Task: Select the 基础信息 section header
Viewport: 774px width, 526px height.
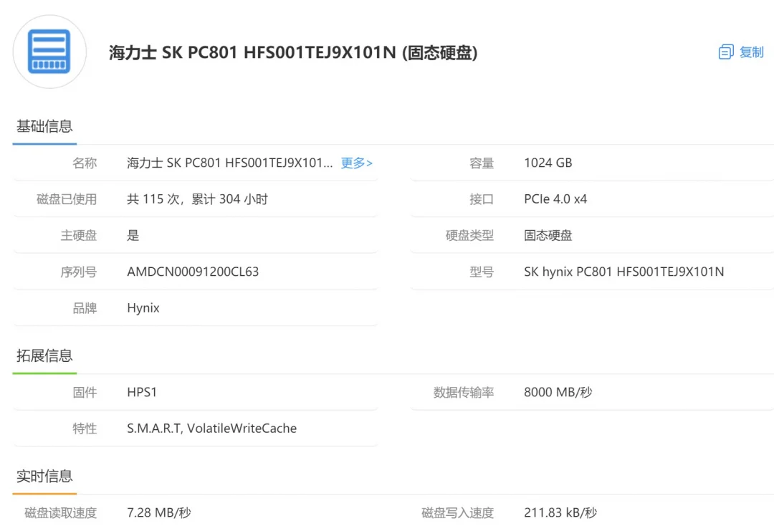Action: (44, 126)
